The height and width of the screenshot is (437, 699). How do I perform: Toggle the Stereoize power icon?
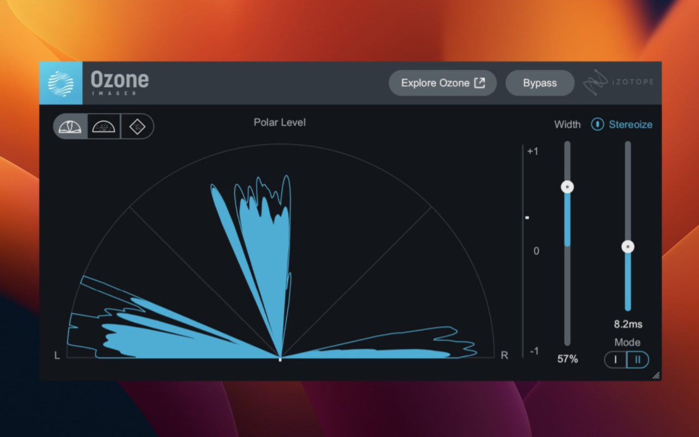pyautogui.click(x=597, y=124)
